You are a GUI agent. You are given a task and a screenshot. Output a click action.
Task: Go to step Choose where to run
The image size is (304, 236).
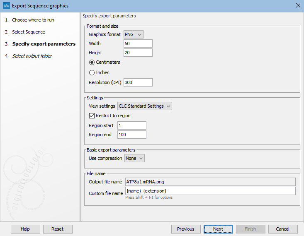(33, 20)
